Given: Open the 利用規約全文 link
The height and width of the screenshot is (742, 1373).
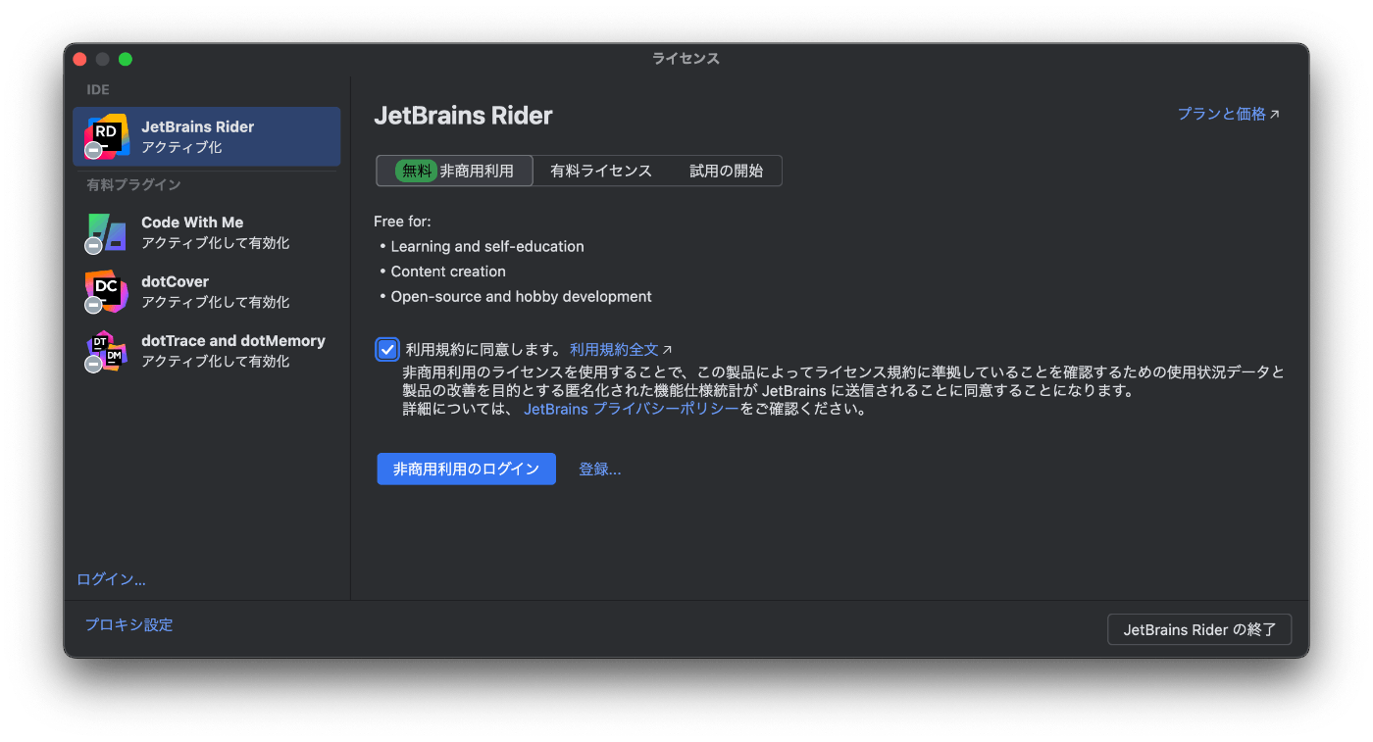Looking at the screenshot, I should coord(621,349).
